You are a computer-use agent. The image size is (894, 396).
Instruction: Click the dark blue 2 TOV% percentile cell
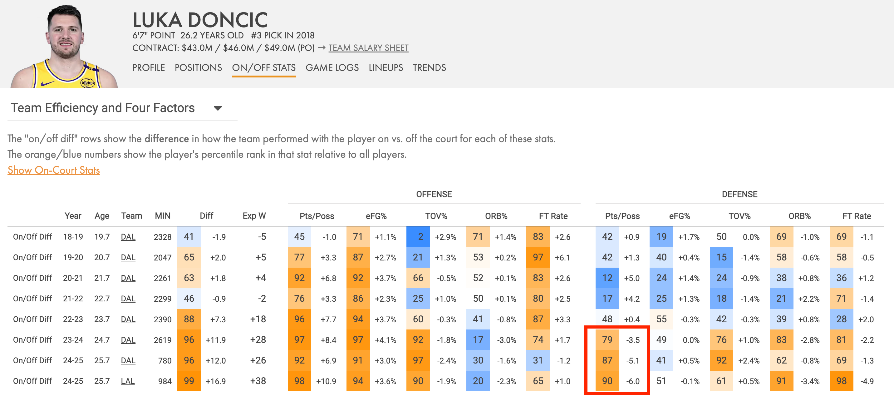418,237
